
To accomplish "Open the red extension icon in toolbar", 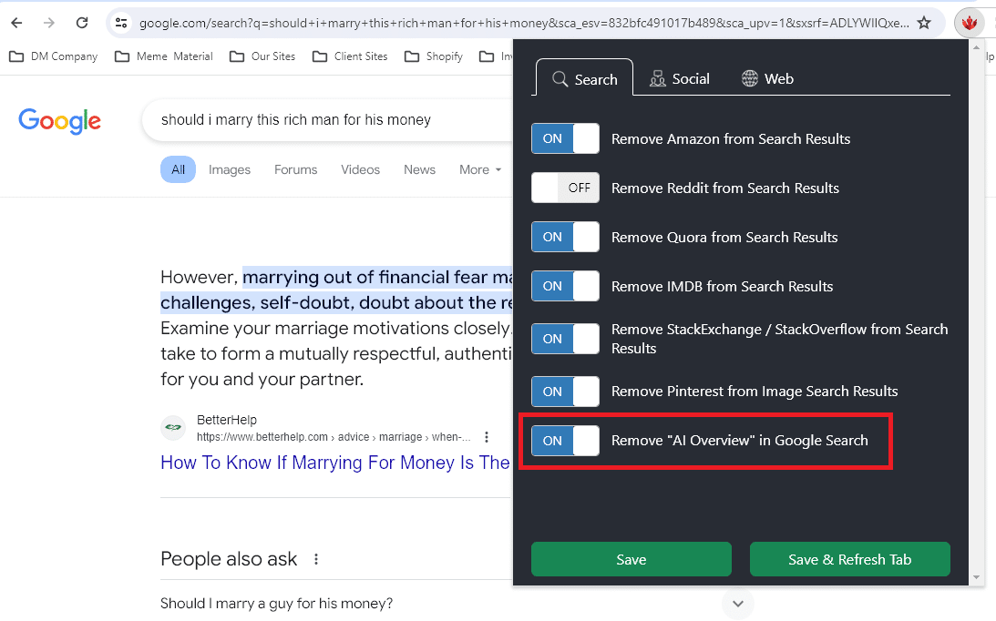I will coord(970,24).
